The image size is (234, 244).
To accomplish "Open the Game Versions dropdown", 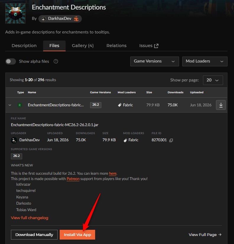I will point(155,61).
